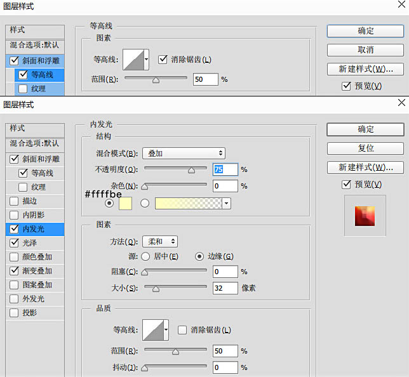
Task: Uncheck 等高线 in the upper dialog's style list
Action: coord(23,75)
